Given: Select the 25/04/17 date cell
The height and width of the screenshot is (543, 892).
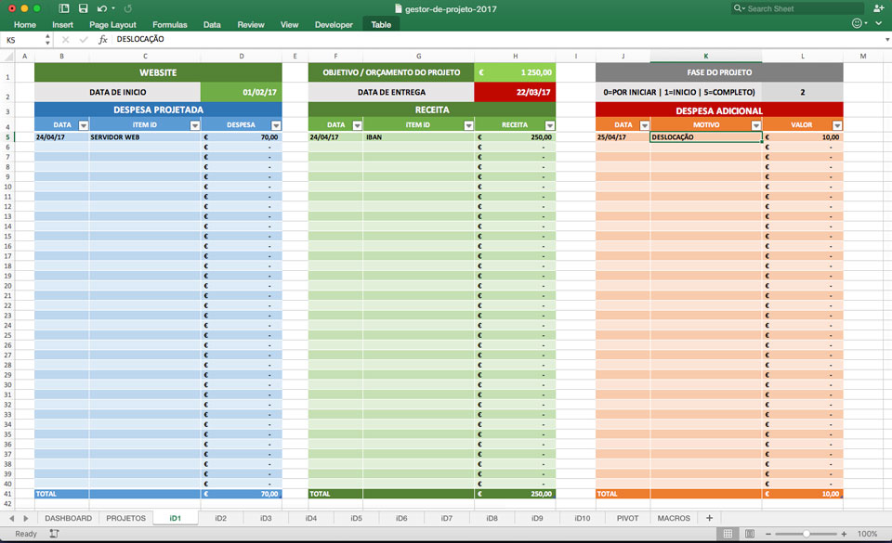Looking at the screenshot, I should (623, 136).
